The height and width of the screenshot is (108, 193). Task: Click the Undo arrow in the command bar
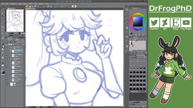(x=40, y=6)
